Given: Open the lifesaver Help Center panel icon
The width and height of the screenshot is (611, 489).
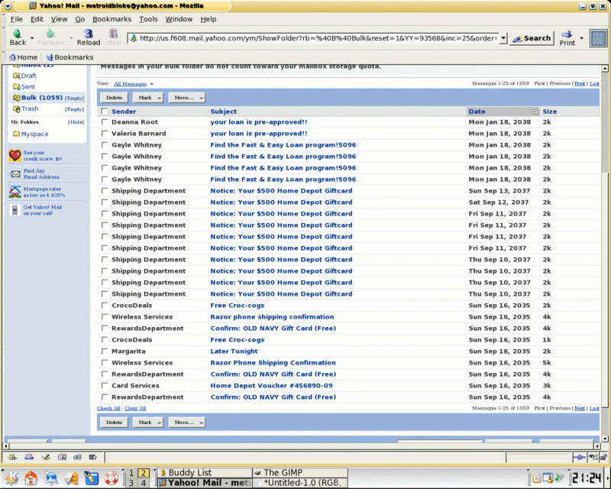Looking at the screenshot, I should tap(111, 478).
